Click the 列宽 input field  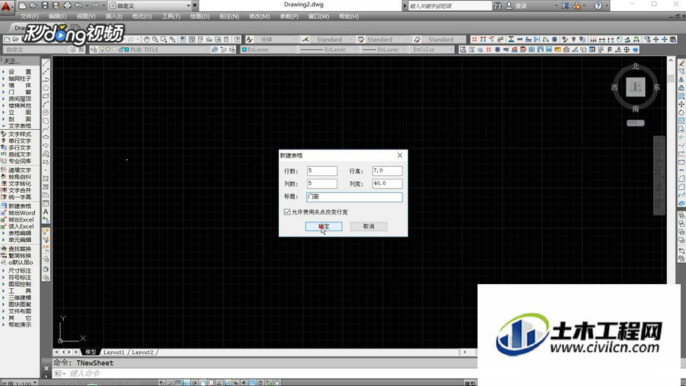point(387,184)
